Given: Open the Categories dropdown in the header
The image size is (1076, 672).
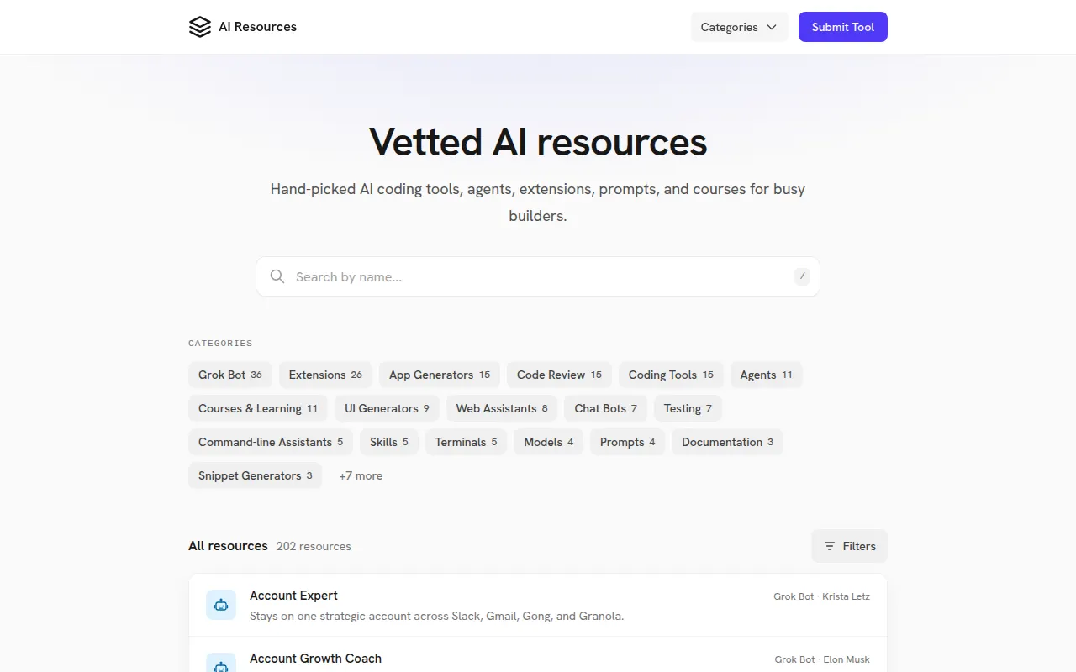Looking at the screenshot, I should 740,27.
